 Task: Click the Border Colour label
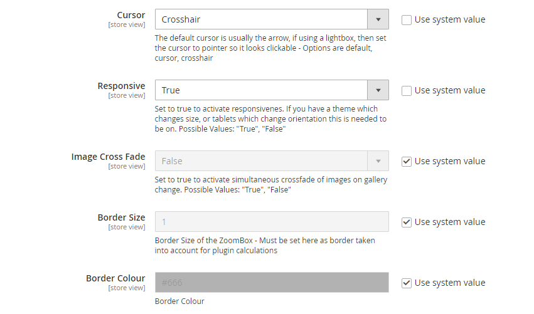(115, 278)
